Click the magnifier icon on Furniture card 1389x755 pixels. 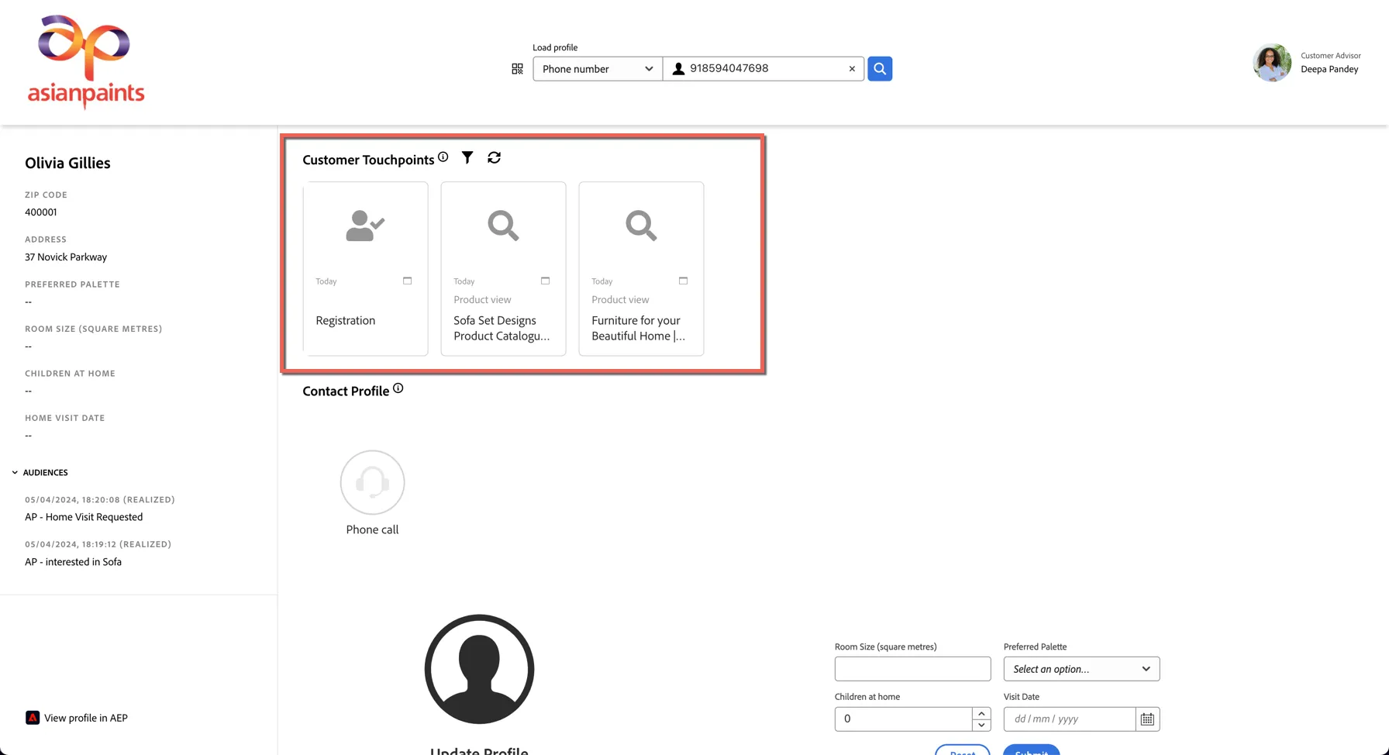coord(641,226)
